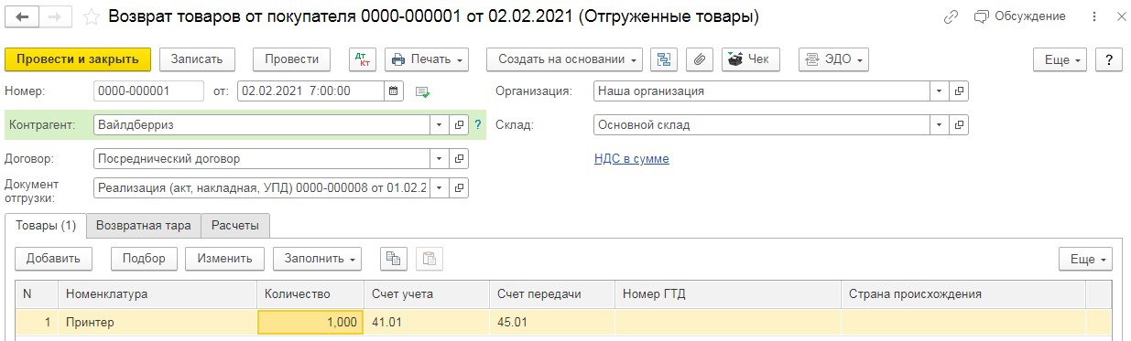Go back with the left arrow
Viewport: 1131px width, 341px height.
click(22, 17)
